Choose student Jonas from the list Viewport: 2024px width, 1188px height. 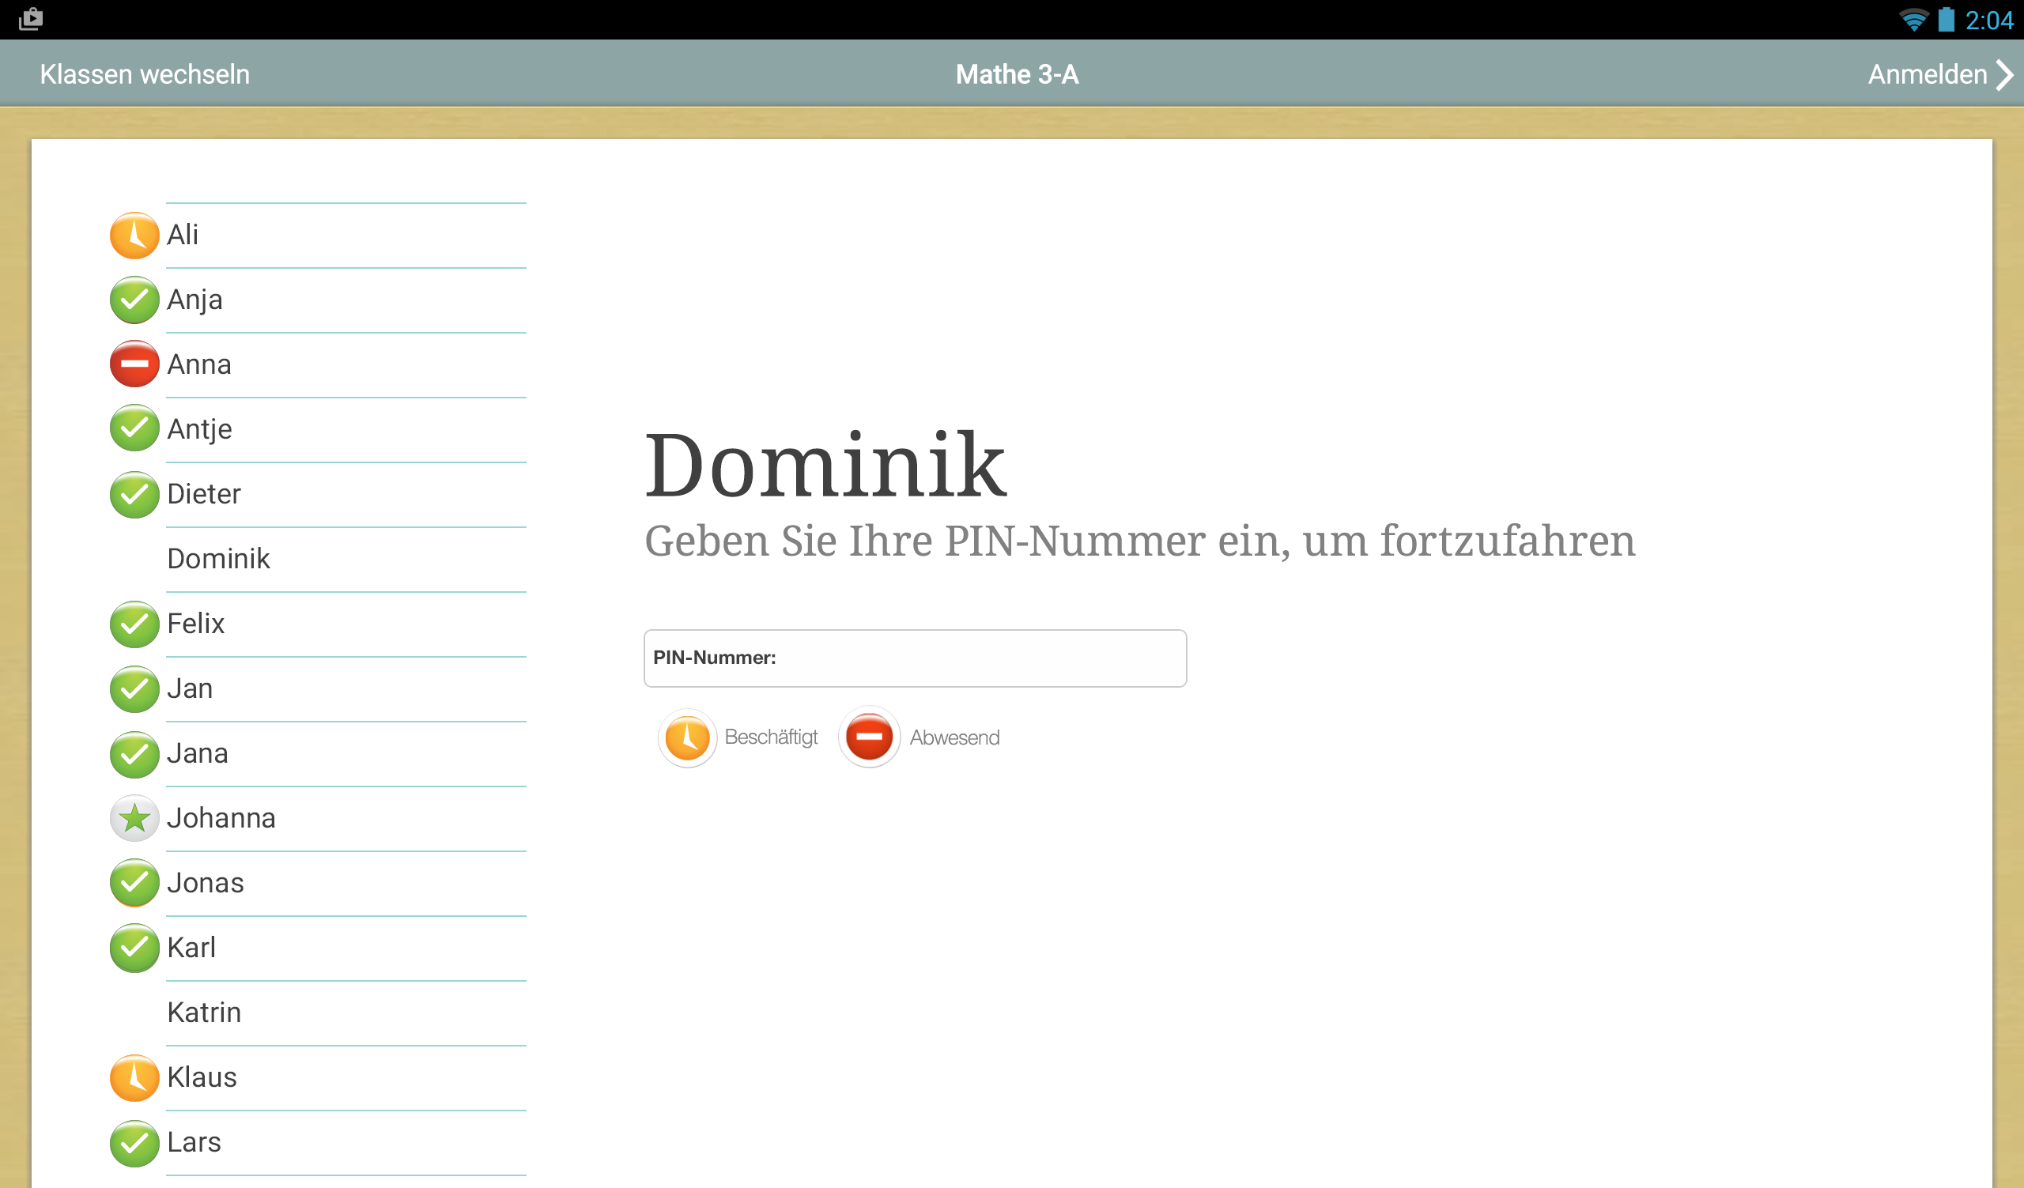point(206,883)
